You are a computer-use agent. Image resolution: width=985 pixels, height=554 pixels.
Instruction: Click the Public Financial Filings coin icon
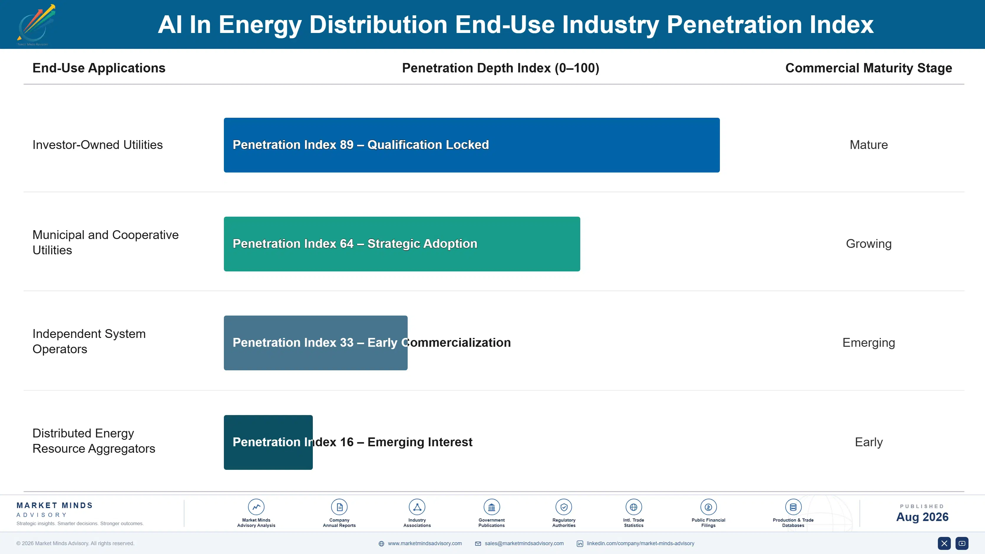point(708,507)
